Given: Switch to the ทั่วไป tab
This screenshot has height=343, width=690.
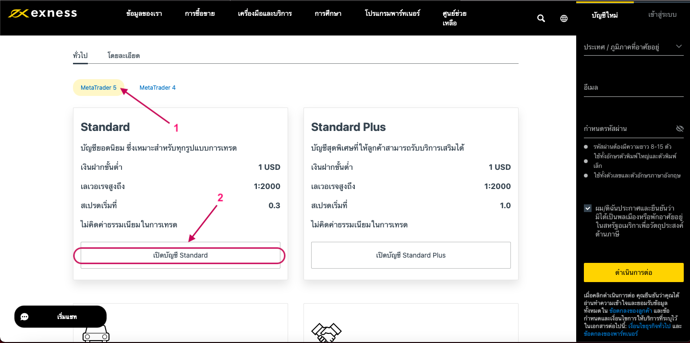Looking at the screenshot, I should pos(80,56).
